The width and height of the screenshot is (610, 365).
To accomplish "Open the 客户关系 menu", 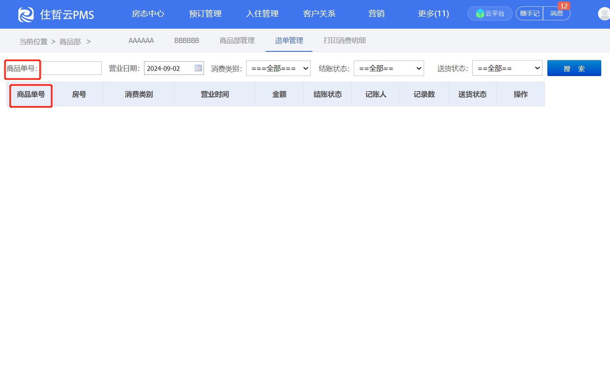I will (319, 14).
